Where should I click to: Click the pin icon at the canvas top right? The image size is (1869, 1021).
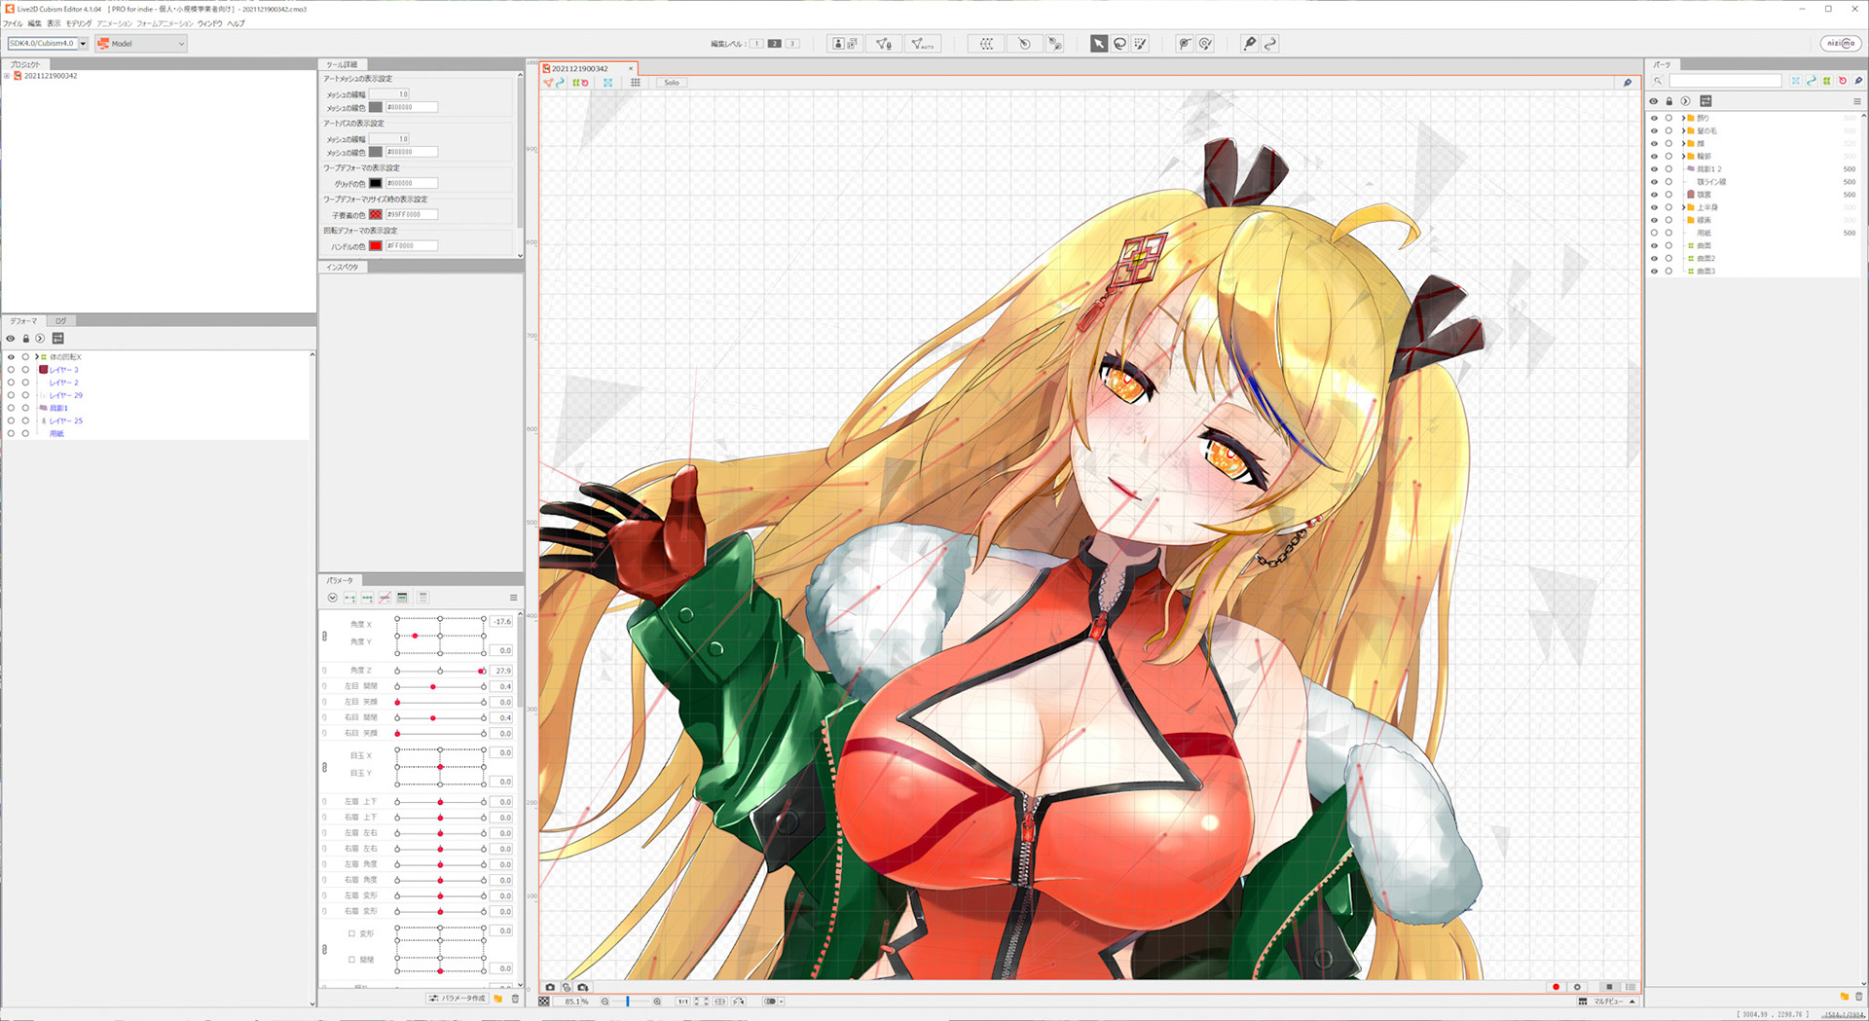[x=1627, y=83]
